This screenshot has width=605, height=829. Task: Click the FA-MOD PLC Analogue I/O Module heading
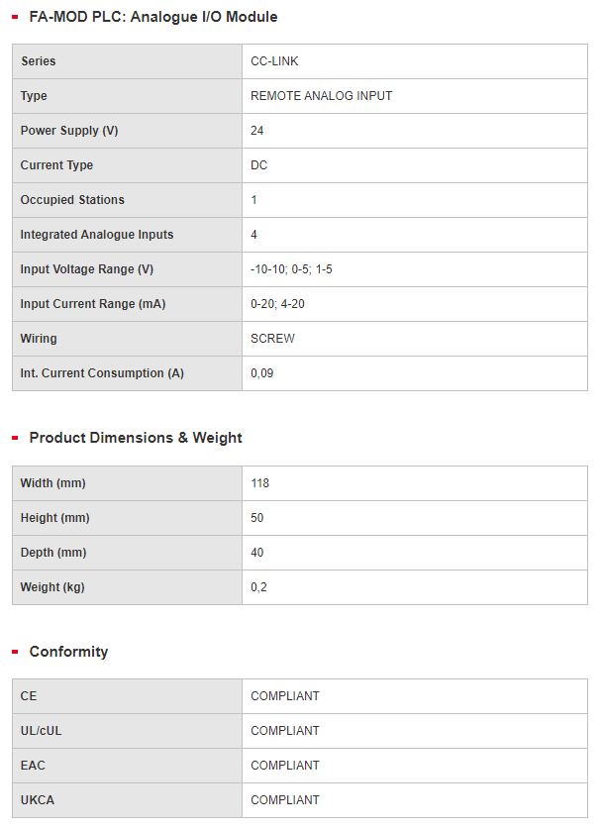[x=153, y=17]
